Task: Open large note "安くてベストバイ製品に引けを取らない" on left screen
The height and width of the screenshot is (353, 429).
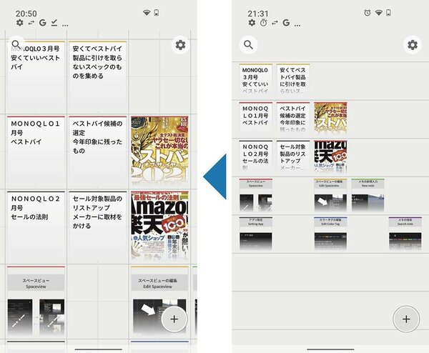Action: tap(98, 77)
